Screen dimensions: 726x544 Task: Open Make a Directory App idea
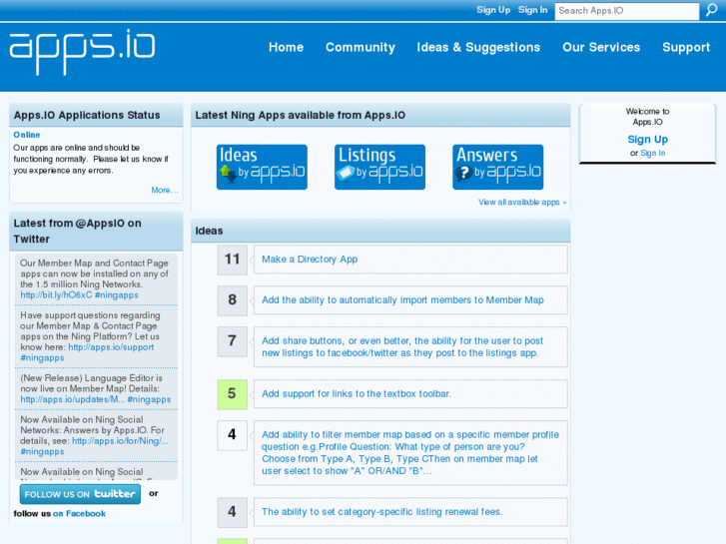coord(310,260)
